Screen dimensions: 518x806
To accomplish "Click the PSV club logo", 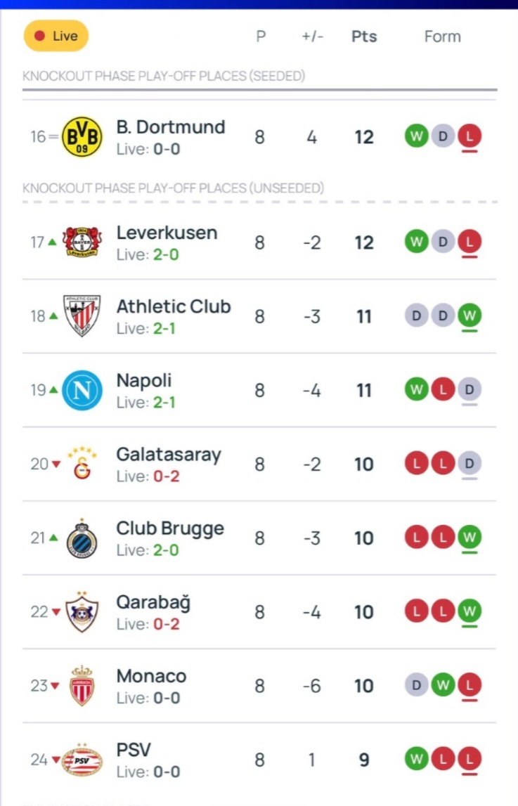I will pyautogui.click(x=82, y=760).
